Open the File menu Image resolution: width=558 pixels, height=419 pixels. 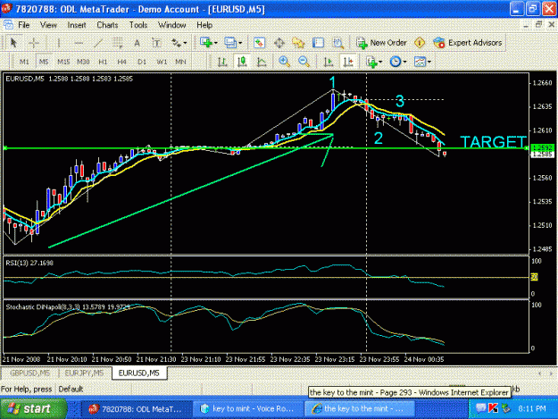(x=24, y=25)
